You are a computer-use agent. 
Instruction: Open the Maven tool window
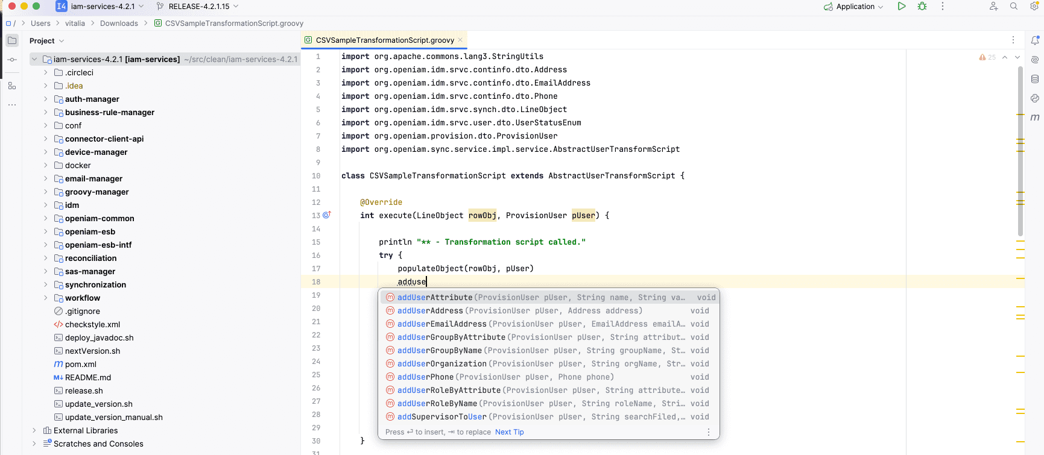pos(1035,118)
